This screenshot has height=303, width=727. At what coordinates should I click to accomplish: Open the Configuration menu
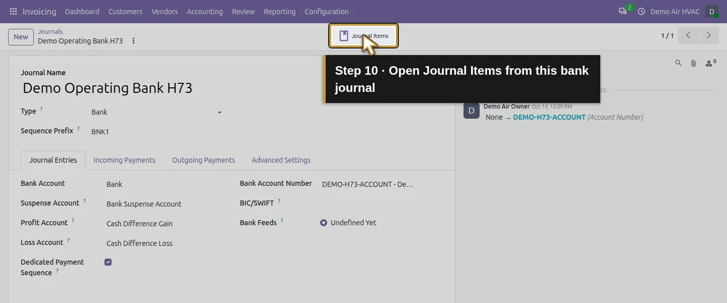pos(327,11)
